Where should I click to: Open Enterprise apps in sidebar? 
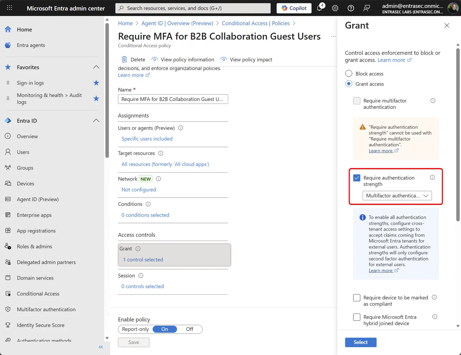pos(34,215)
